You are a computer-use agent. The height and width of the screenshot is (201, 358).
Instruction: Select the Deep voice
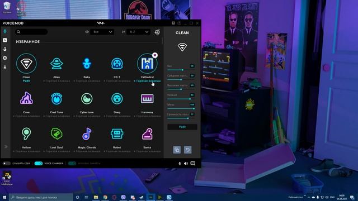[117, 99]
